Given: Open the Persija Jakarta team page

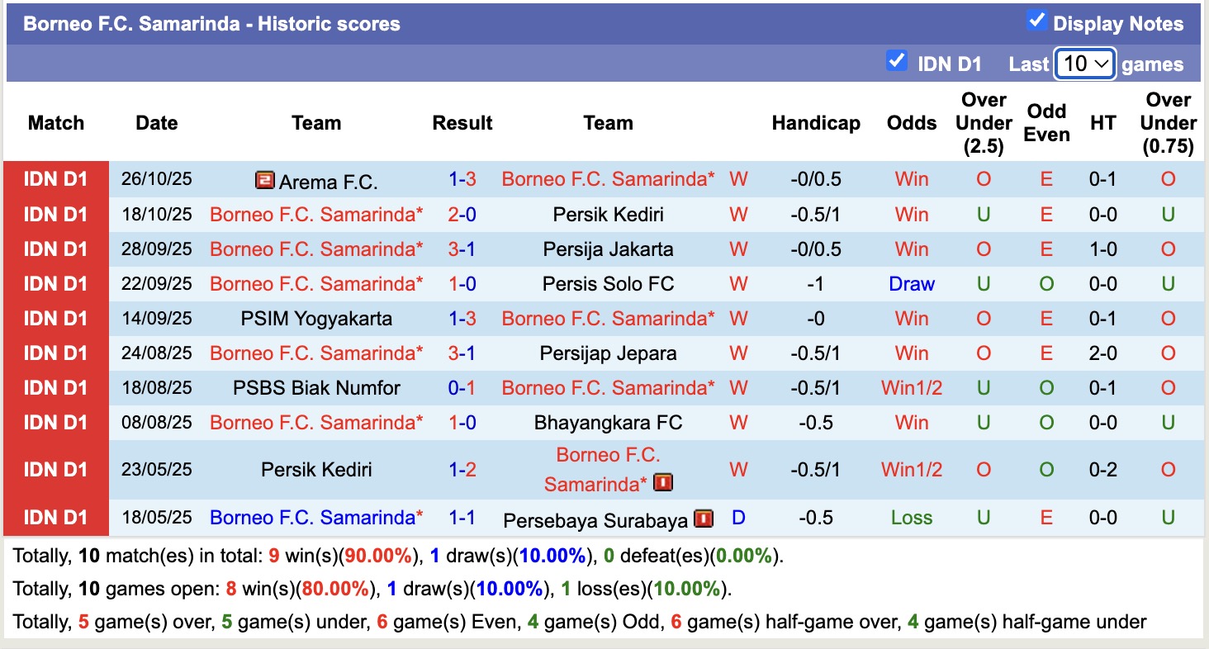Looking at the screenshot, I should pos(609,249).
